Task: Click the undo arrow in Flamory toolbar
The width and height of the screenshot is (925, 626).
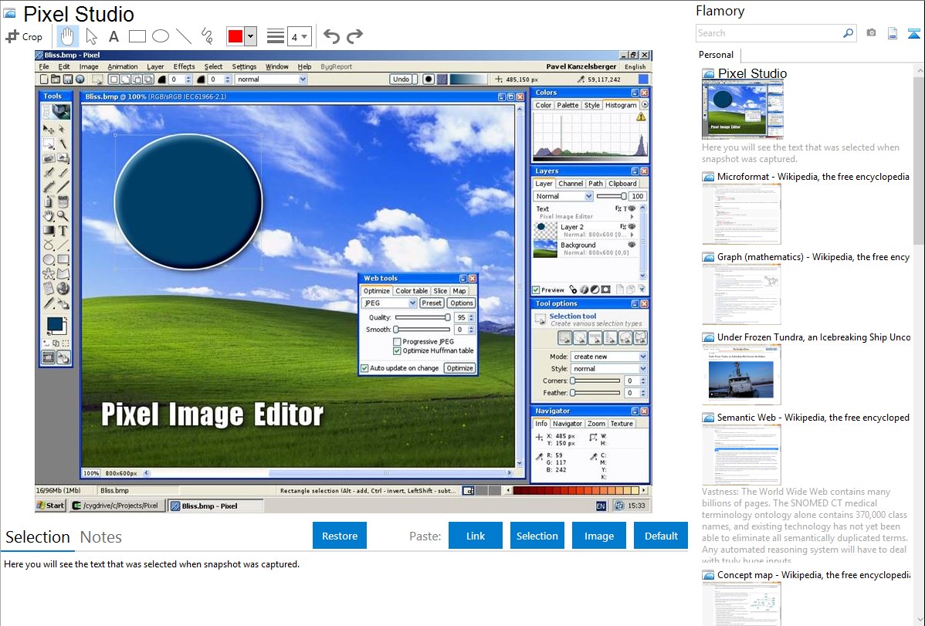Action: pos(331,36)
